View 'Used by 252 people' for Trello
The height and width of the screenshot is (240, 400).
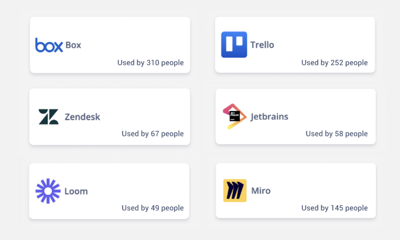point(335,63)
